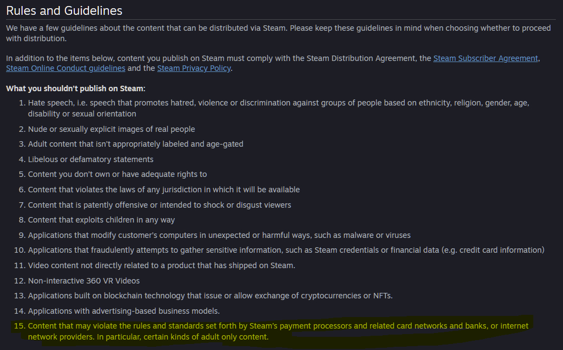Click the video content rule text
Viewport: 563px width, 350px height.
161,265
